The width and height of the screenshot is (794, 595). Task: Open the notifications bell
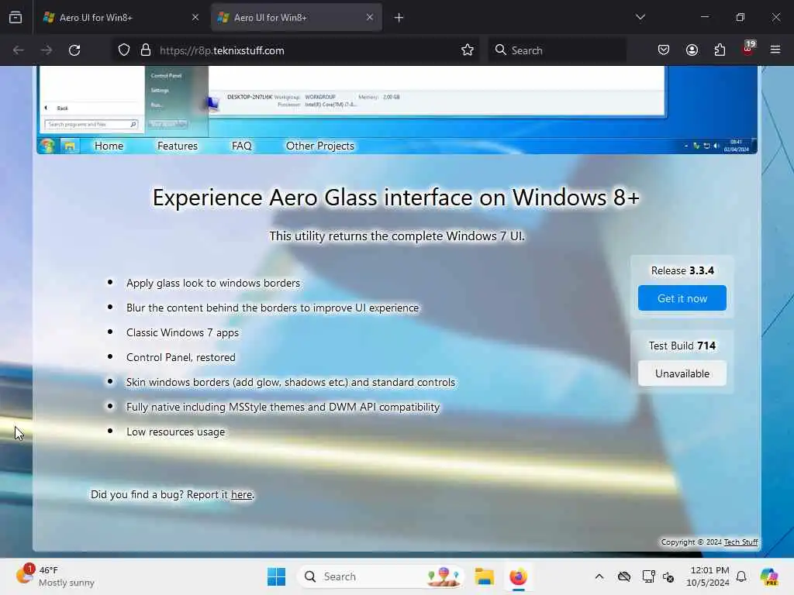point(741,576)
